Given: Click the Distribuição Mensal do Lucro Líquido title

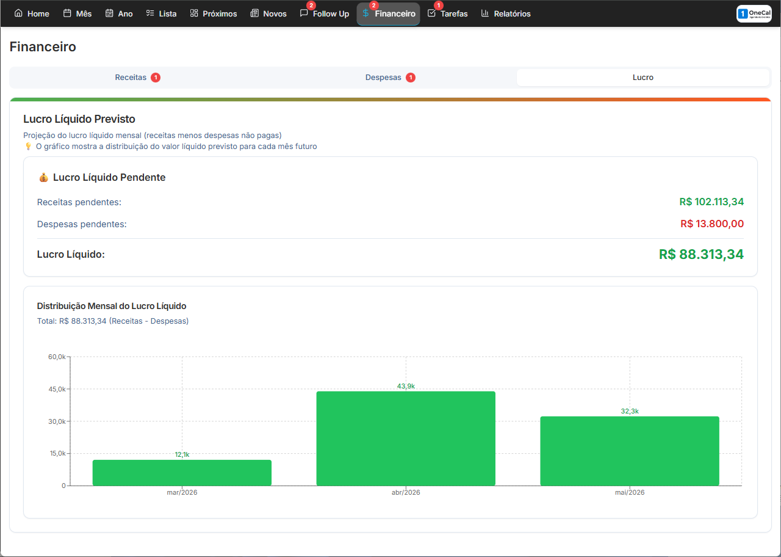Looking at the screenshot, I should point(112,306).
